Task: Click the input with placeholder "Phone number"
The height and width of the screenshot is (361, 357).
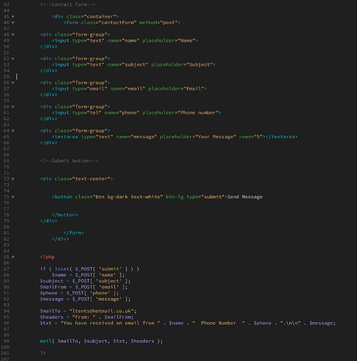Action: click(x=137, y=113)
